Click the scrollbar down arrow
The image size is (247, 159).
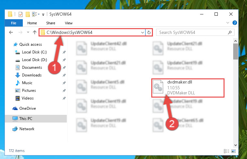[x=235, y=145]
